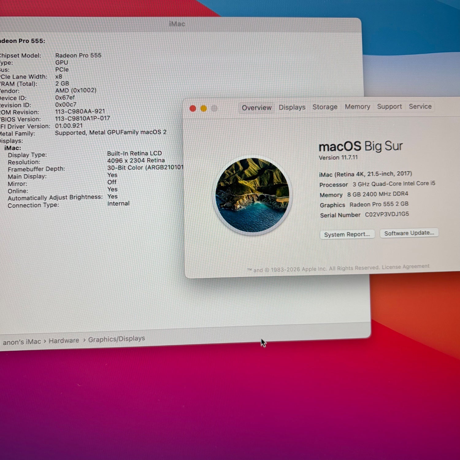Click the iMac window title bar
Screen dimensions: 460x460
click(x=177, y=24)
